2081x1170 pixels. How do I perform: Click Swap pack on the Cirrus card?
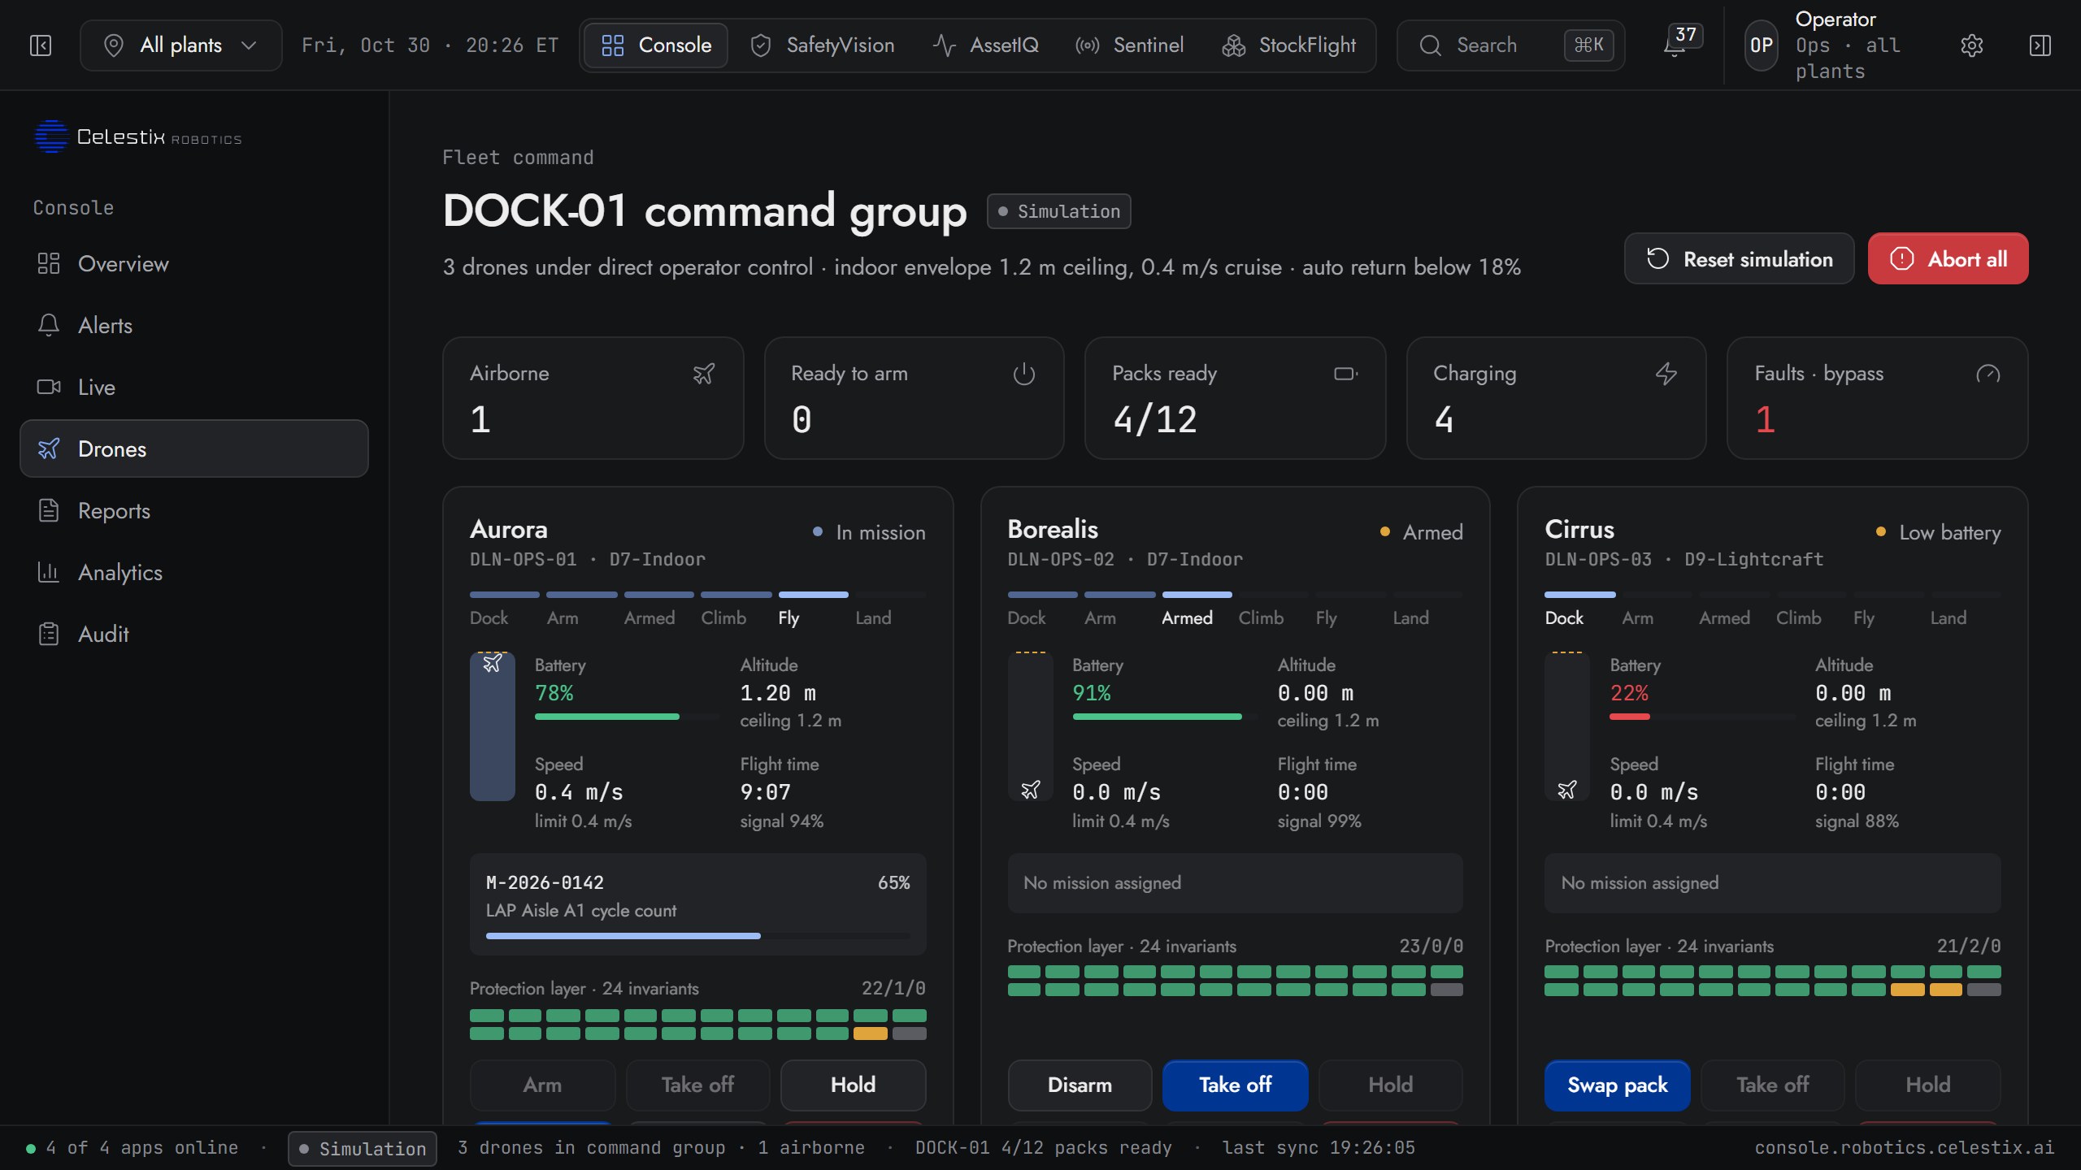coord(1617,1085)
